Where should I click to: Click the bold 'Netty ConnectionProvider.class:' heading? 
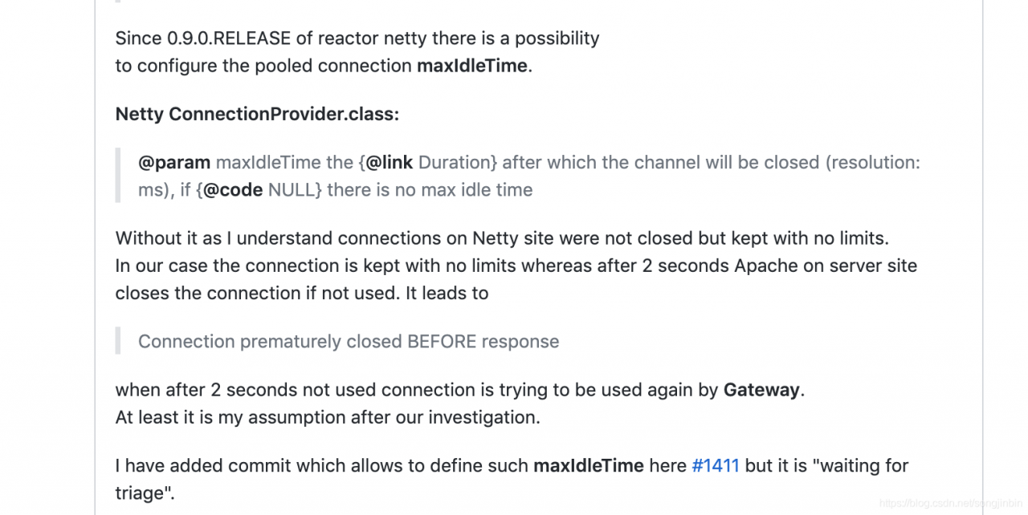point(257,114)
